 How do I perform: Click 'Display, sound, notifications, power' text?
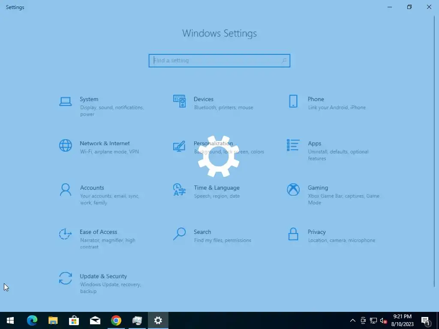pos(112,111)
